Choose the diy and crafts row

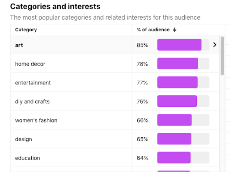point(115,101)
